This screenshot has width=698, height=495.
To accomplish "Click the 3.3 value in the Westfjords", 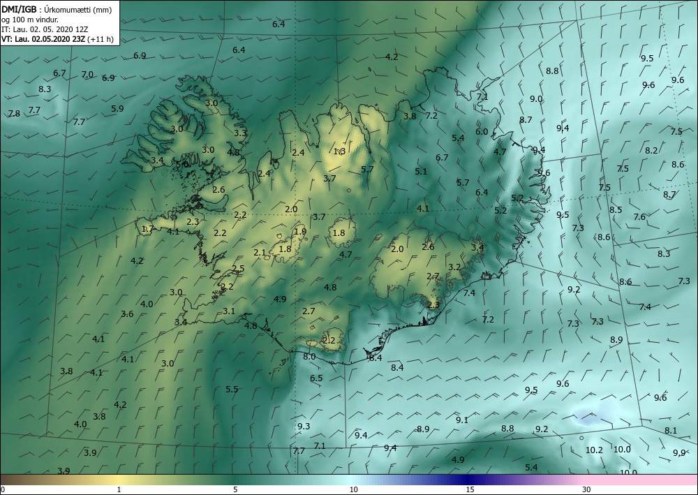I will (x=240, y=133).
